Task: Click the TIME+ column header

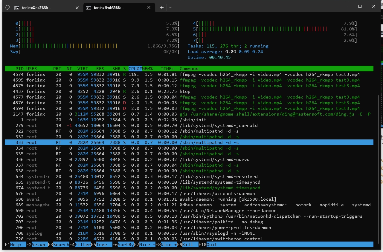Action: pyautogui.click(x=167, y=69)
